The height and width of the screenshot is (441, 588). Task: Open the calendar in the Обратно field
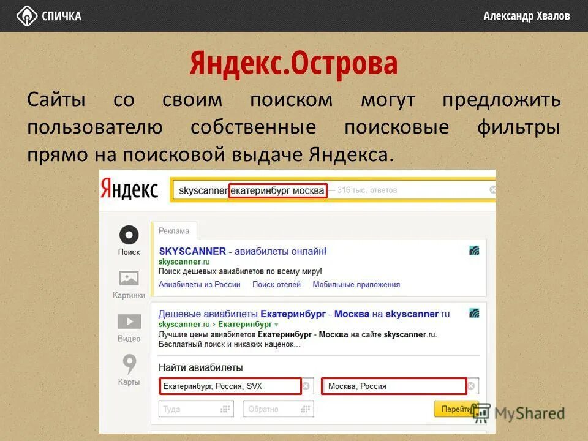(x=304, y=407)
